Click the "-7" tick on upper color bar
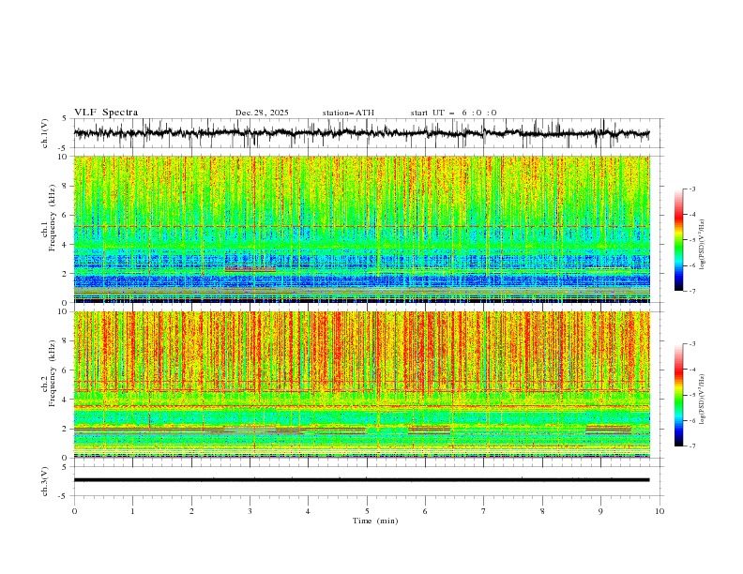The height and width of the screenshot is (574, 743). pos(691,291)
